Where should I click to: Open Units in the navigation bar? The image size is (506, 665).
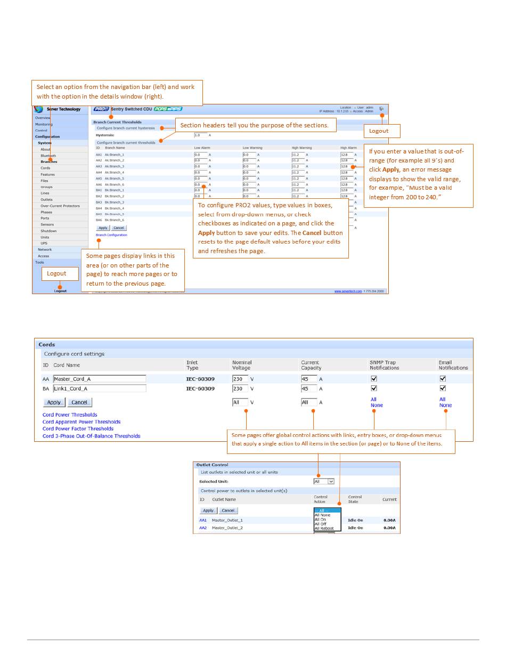point(45,237)
